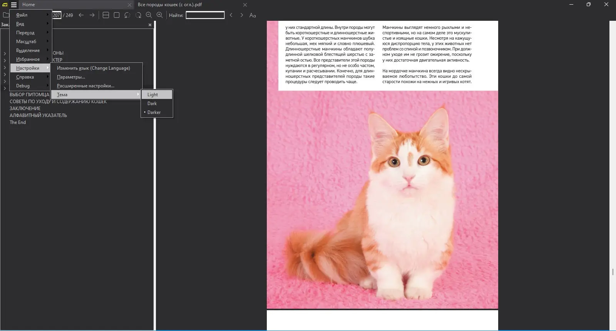Go to previous page arrow
Screen dimensions: 616x331
point(81,15)
